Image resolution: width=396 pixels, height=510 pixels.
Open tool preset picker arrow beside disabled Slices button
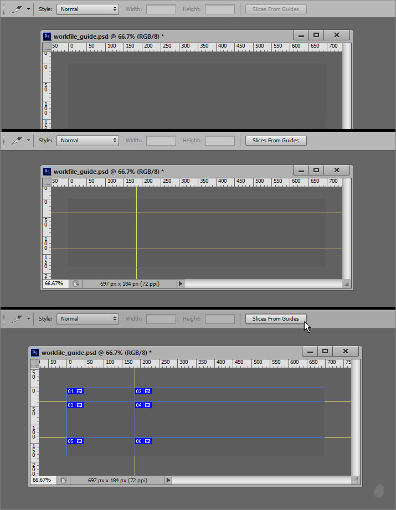[28, 9]
